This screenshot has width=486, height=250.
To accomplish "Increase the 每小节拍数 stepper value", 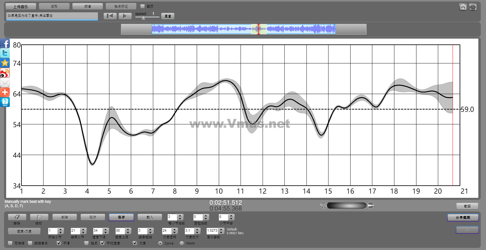I will tap(180, 215).
